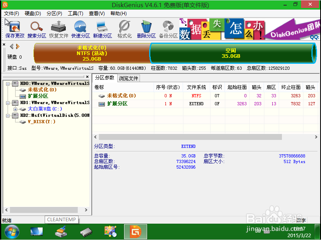Click the tree panel scrollbar left arrow
Image resolution: width=321 pixels, height=240 pixels.
pos(6,210)
